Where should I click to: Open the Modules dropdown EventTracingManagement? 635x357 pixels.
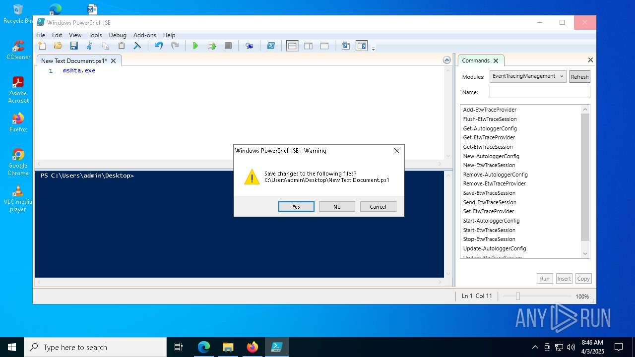pos(528,76)
